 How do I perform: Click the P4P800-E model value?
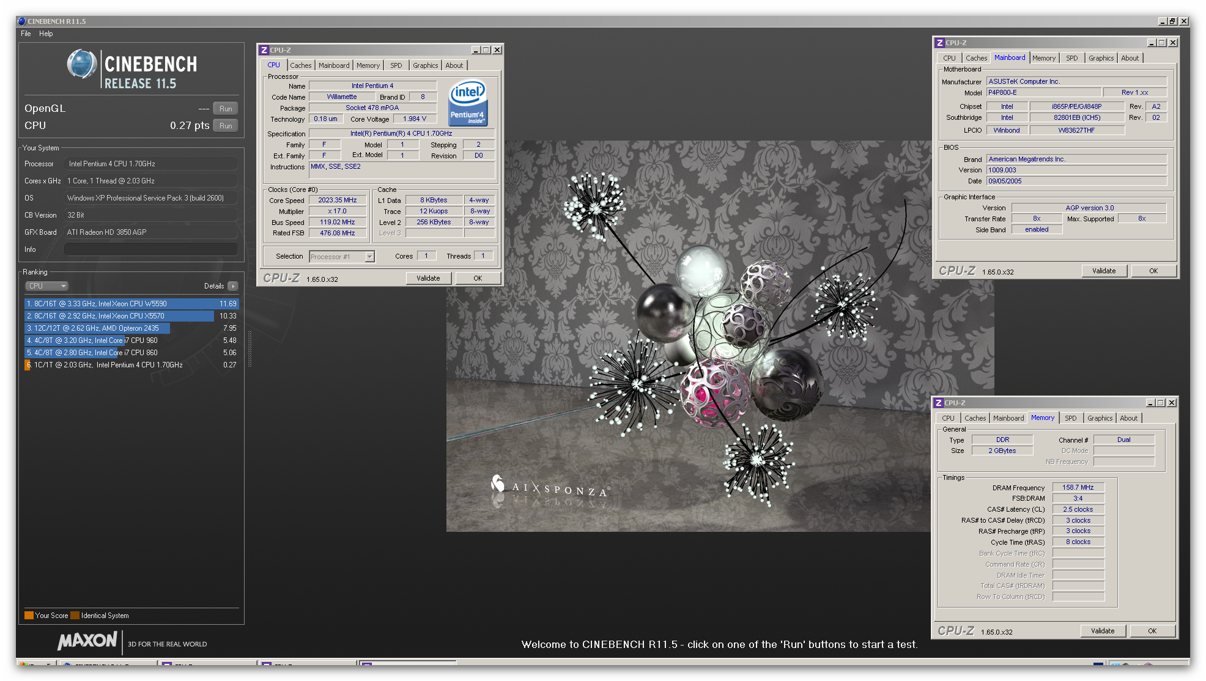(x=1043, y=93)
